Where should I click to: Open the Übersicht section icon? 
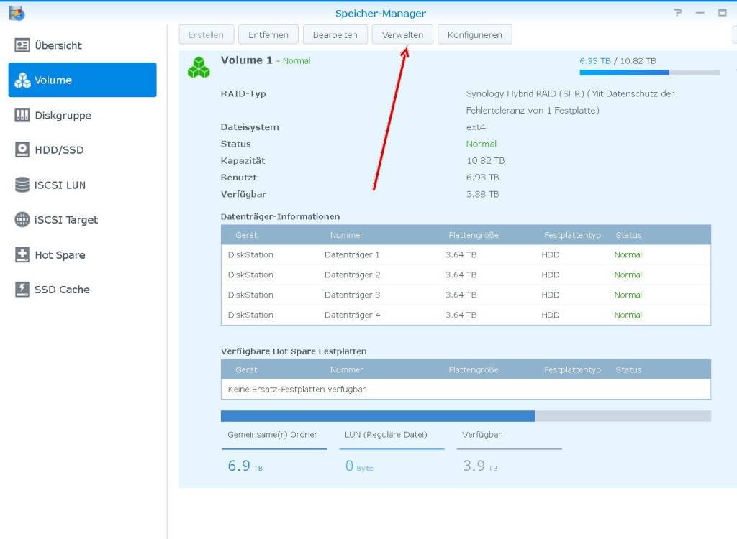22,45
